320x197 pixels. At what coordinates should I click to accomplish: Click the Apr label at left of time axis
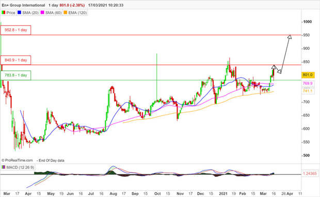click(28, 194)
